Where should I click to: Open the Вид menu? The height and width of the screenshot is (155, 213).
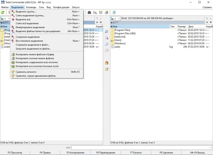(x=48, y=7)
